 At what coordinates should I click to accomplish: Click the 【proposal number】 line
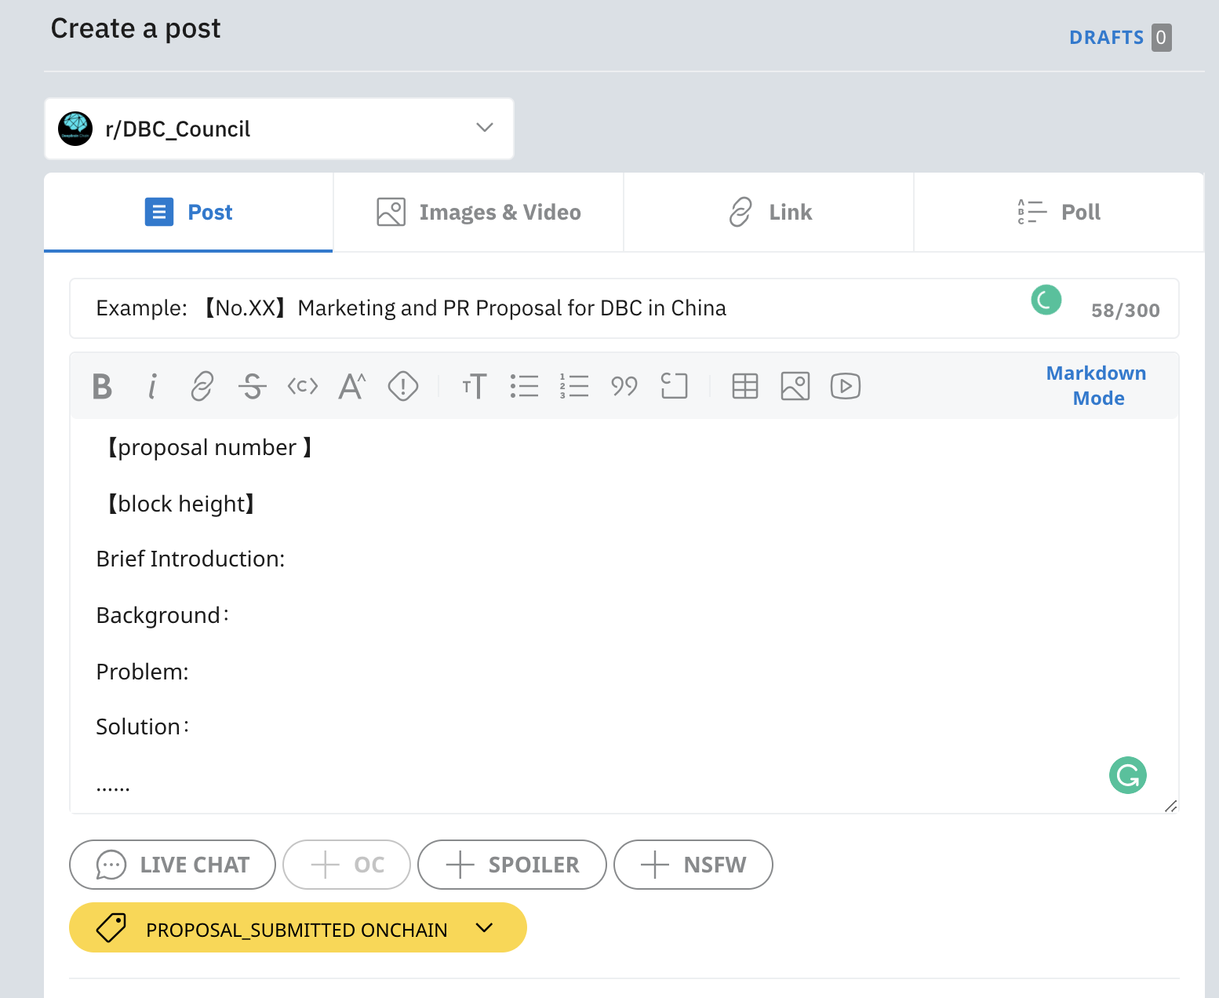coord(208,447)
